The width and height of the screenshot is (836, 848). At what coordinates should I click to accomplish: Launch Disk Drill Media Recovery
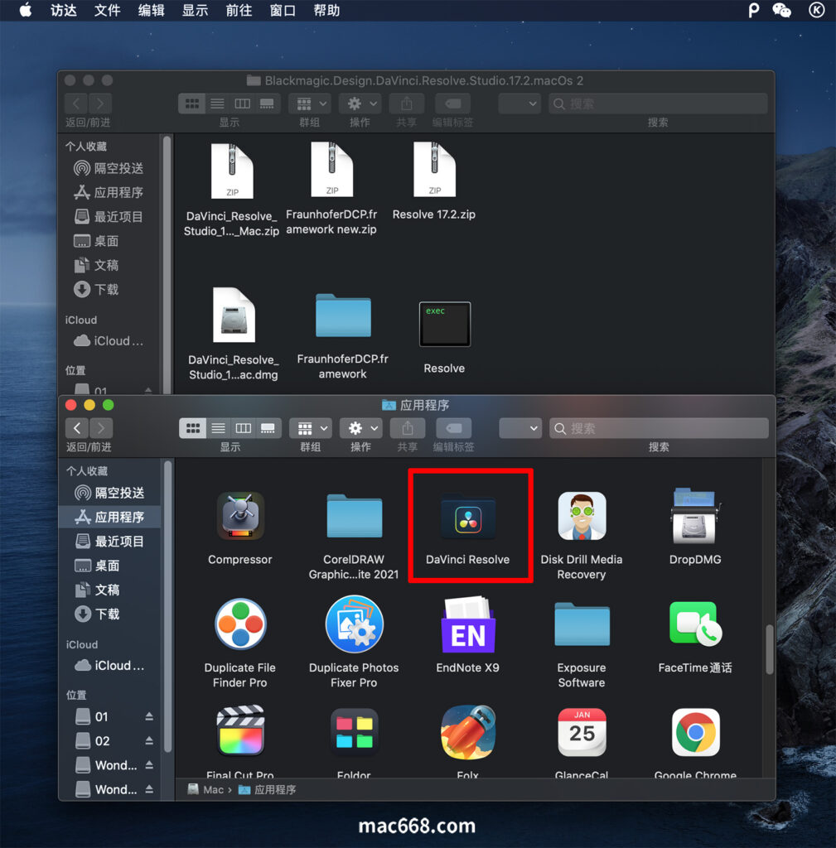[x=582, y=516]
